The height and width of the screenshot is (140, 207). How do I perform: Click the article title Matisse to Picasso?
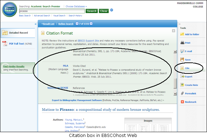tap(101, 109)
